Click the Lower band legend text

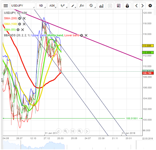click(x=72, y=35)
